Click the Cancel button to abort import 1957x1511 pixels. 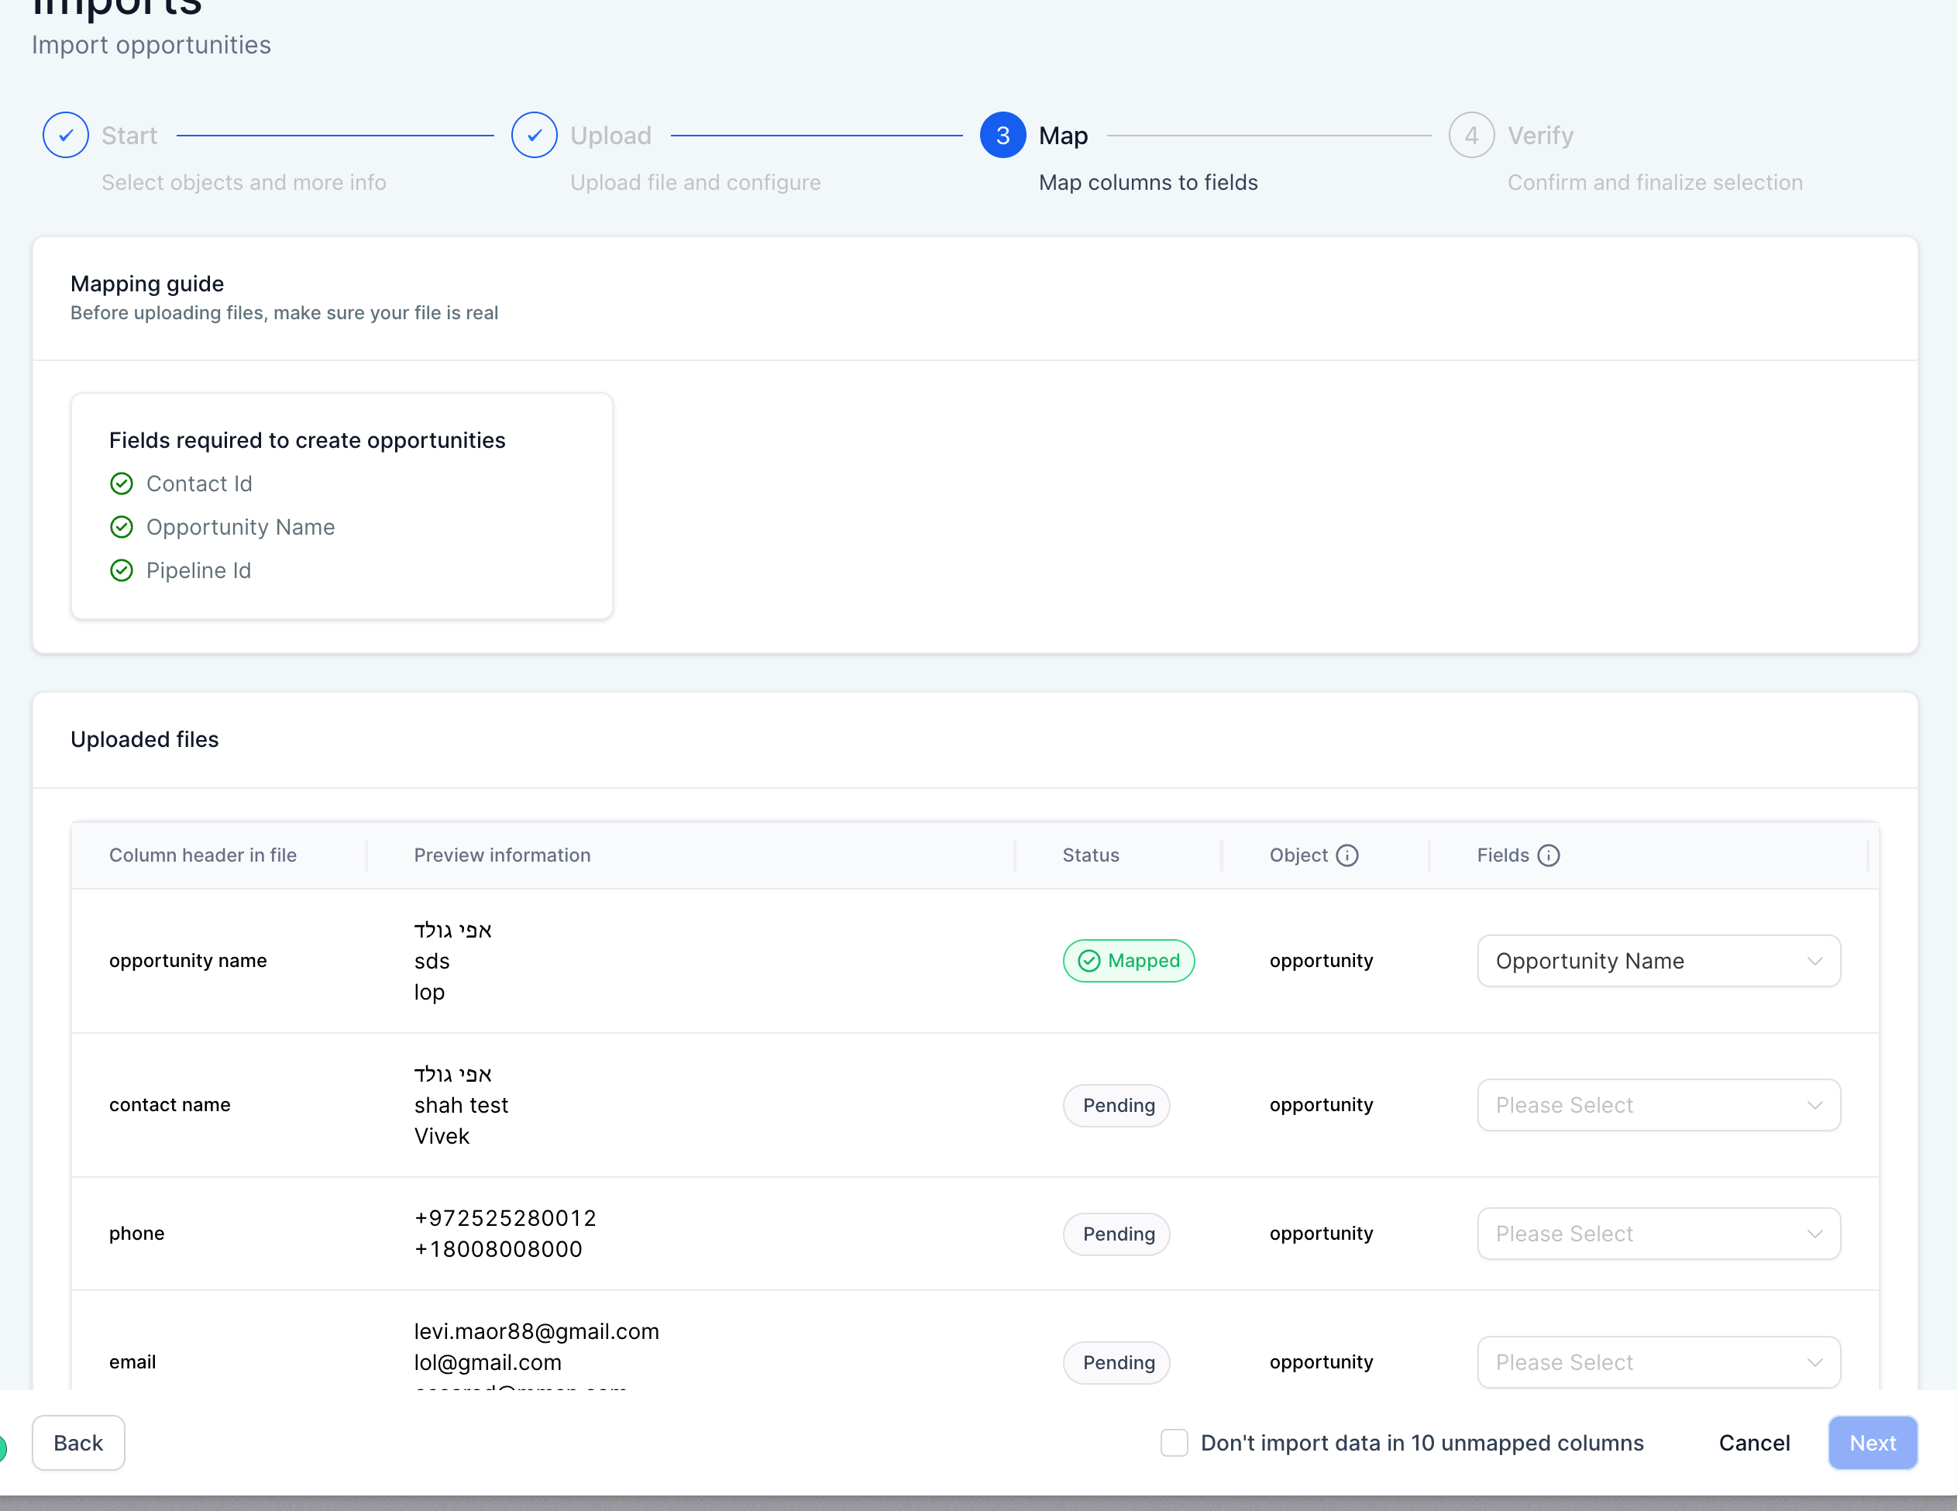[x=1752, y=1441]
